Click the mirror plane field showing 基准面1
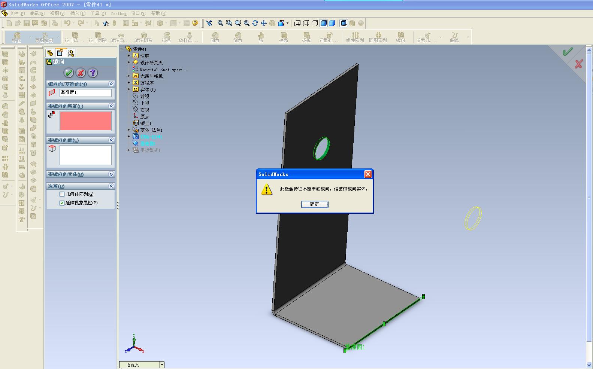The image size is (593, 369). point(85,93)
